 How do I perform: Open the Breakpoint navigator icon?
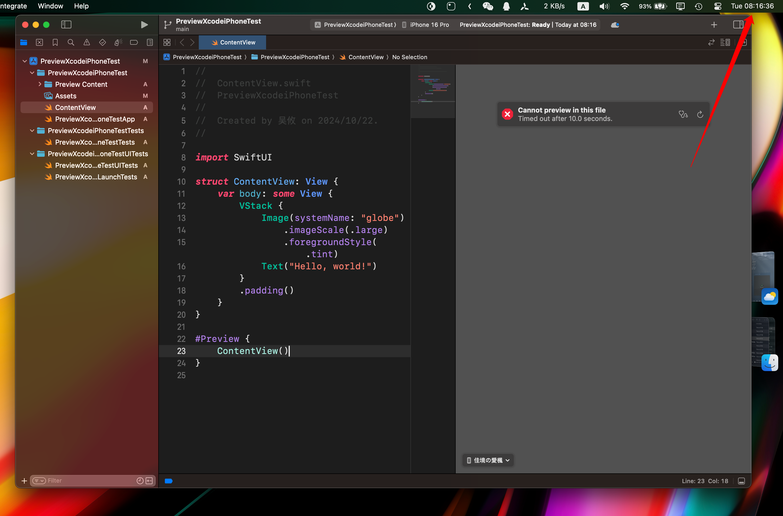(134, 42)
